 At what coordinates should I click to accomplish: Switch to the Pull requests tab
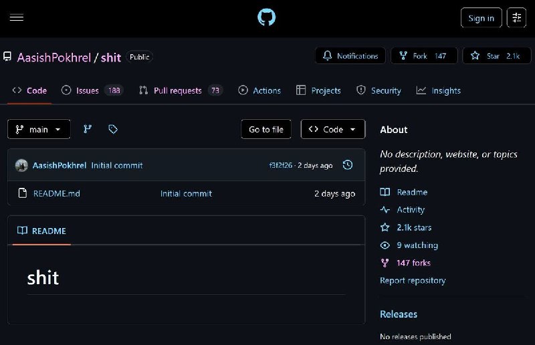tap(181, 90)
